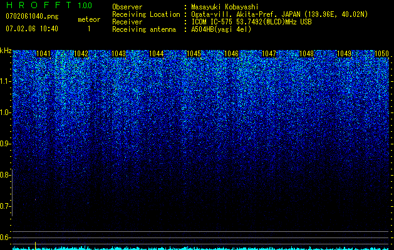Screen dimensions: 394x250
Task: Click the filename 0702061040.png
Action: tap(32, 16)
